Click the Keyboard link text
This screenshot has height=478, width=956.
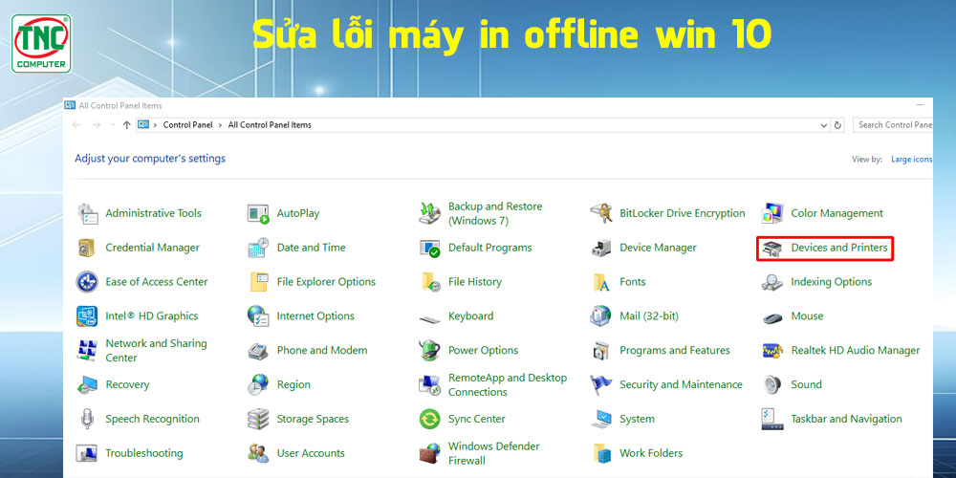(x=470, y=315)
